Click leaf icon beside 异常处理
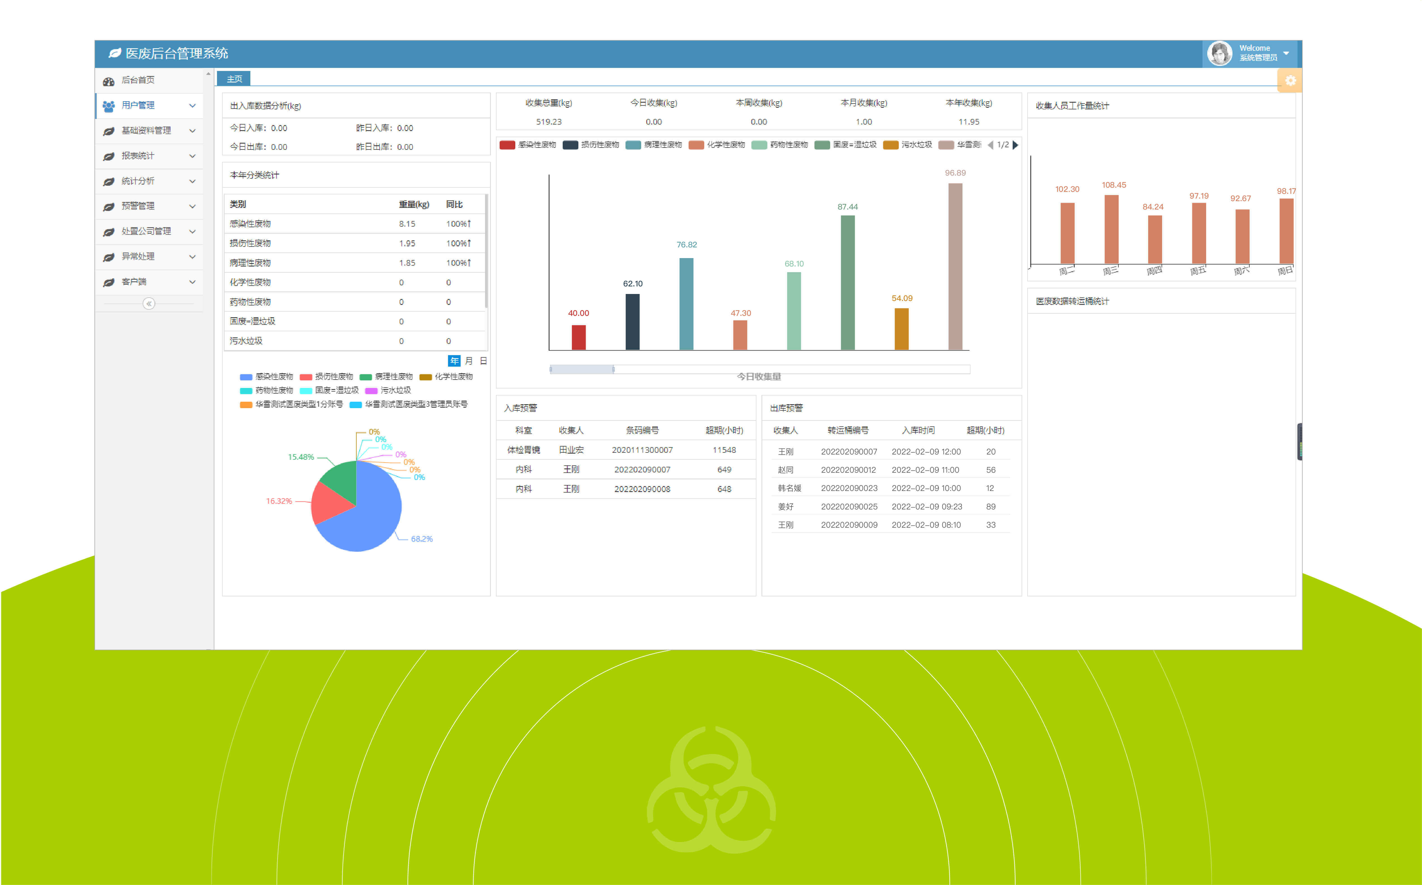Screen dimensions: 1422x885 108,257
